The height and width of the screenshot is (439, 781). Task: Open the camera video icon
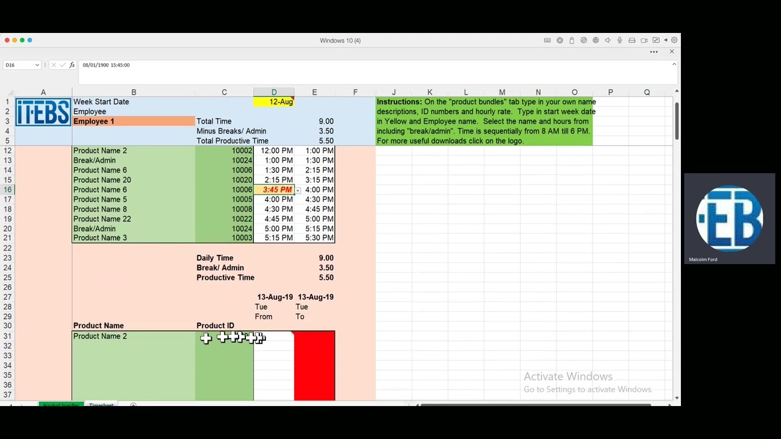(644, 40)
